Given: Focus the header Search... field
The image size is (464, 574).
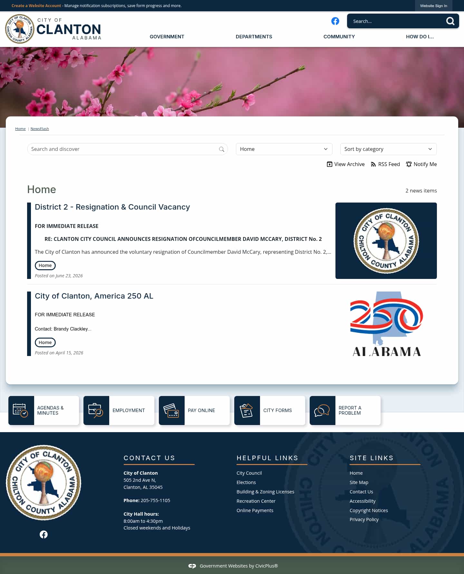Looking at the screenshot, I should tap(396, 21).
